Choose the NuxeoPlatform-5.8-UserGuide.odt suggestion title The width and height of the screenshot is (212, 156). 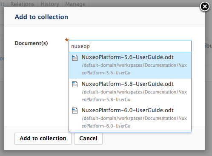(127, 84)
